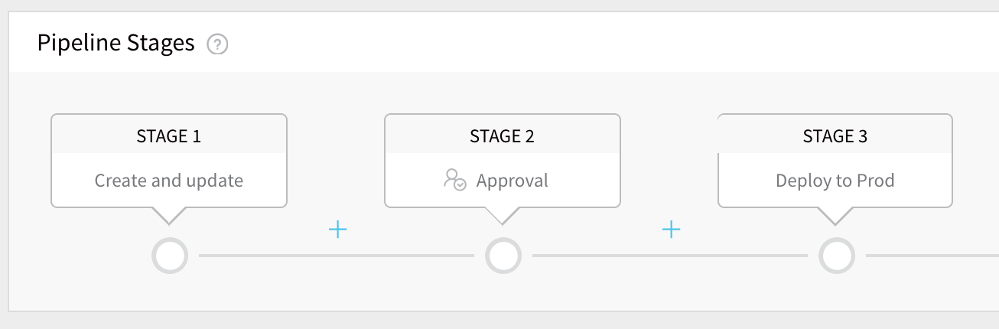Select the Stage 3 timeline circle
Image resolution: width=999 pixels, height=329 pixels.
point(837,256)
